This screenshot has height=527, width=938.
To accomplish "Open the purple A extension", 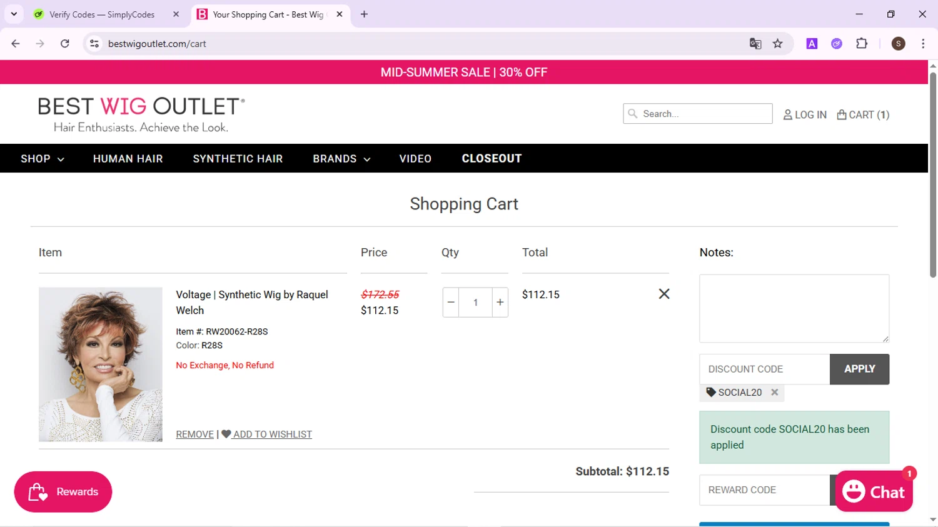I will pyautogui.click(x=812, y=44).
